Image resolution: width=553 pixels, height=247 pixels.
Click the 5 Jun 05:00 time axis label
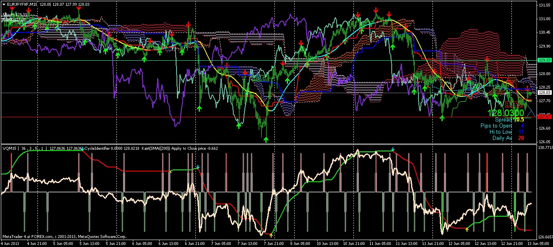[x=63, y=243]
